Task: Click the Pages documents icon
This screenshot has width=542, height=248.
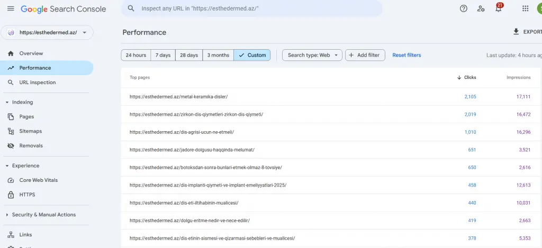Action: (11, 117)
